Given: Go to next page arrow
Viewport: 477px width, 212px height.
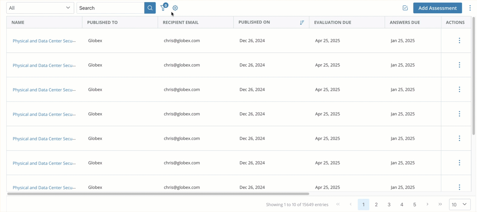Looking at the screenshot, I should [x=427, y=204].
